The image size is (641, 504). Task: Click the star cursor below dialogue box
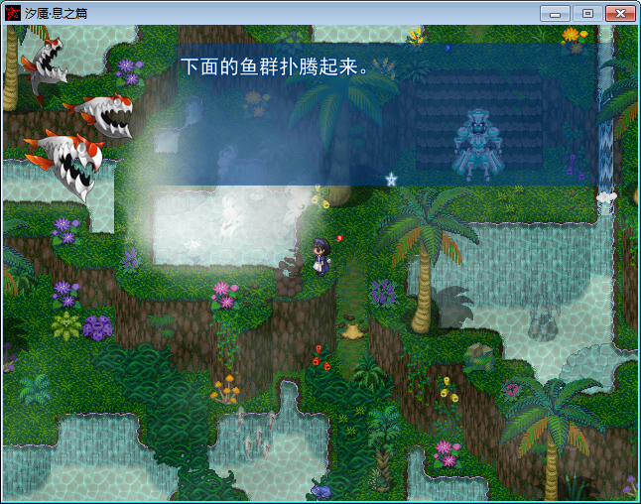391,180
